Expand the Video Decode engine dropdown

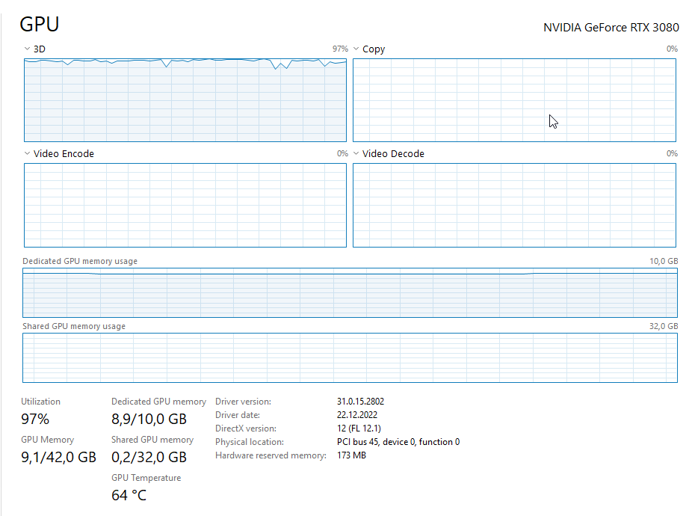point(388,154)
